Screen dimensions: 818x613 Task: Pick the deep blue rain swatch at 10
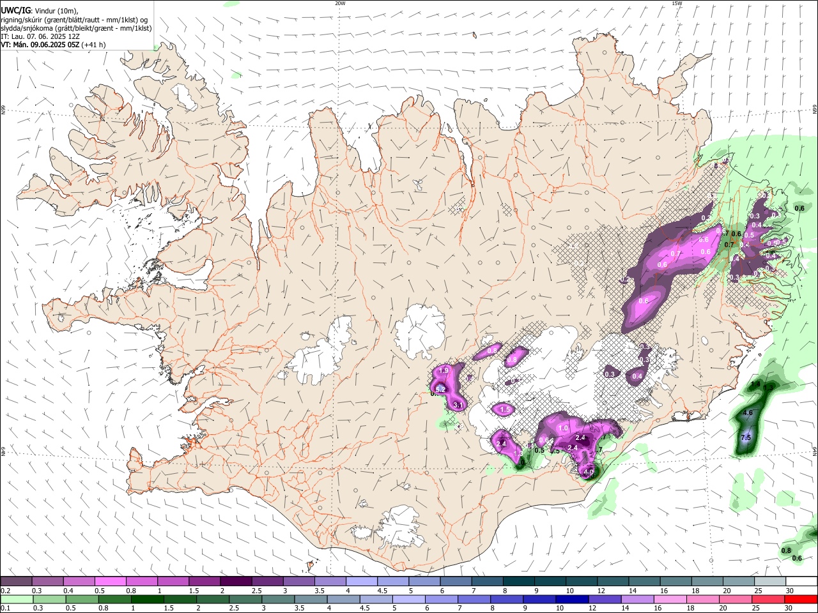pyautogui.click(x=572, y=599)
